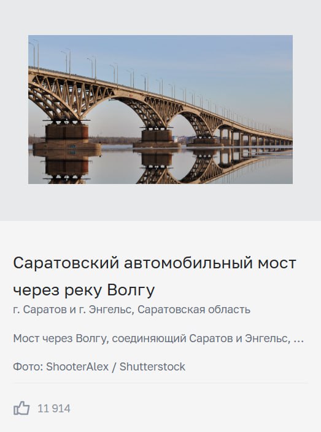Open photographer name 'ShooterAlex'
The width and height of the screenshot is (321, 432).
[77, 367]
